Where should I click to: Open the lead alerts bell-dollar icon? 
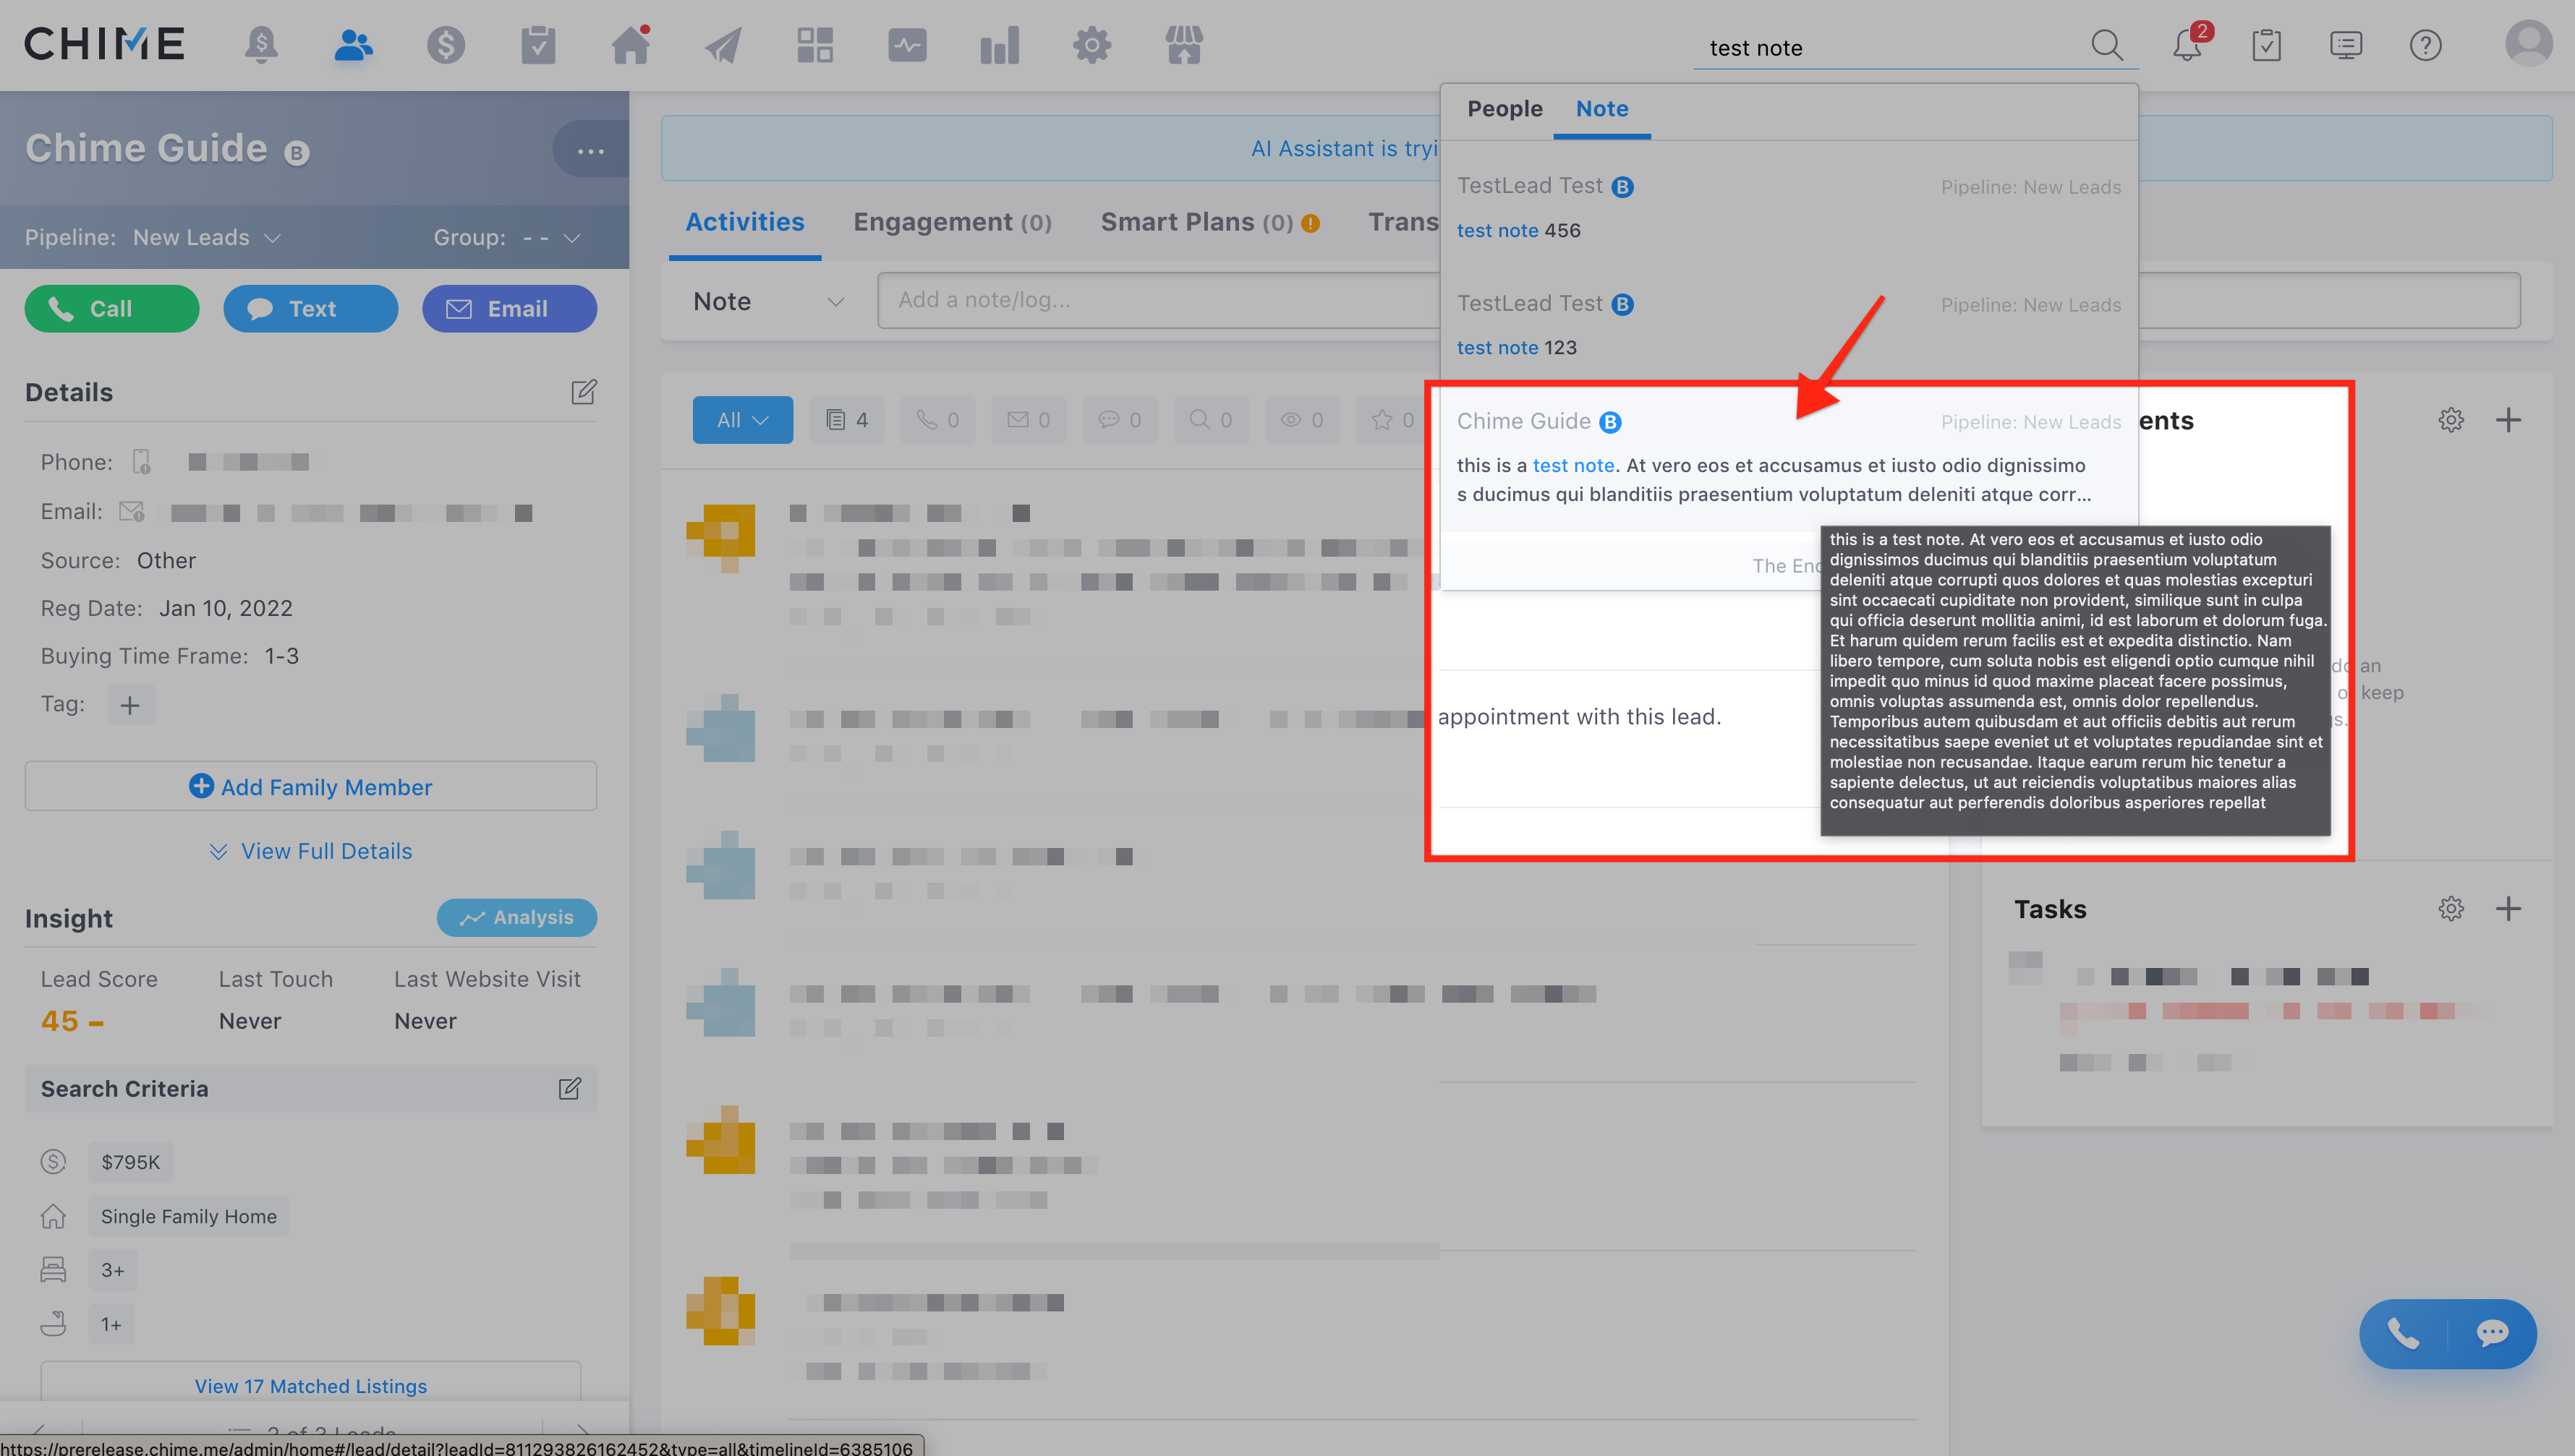point(261,45)
